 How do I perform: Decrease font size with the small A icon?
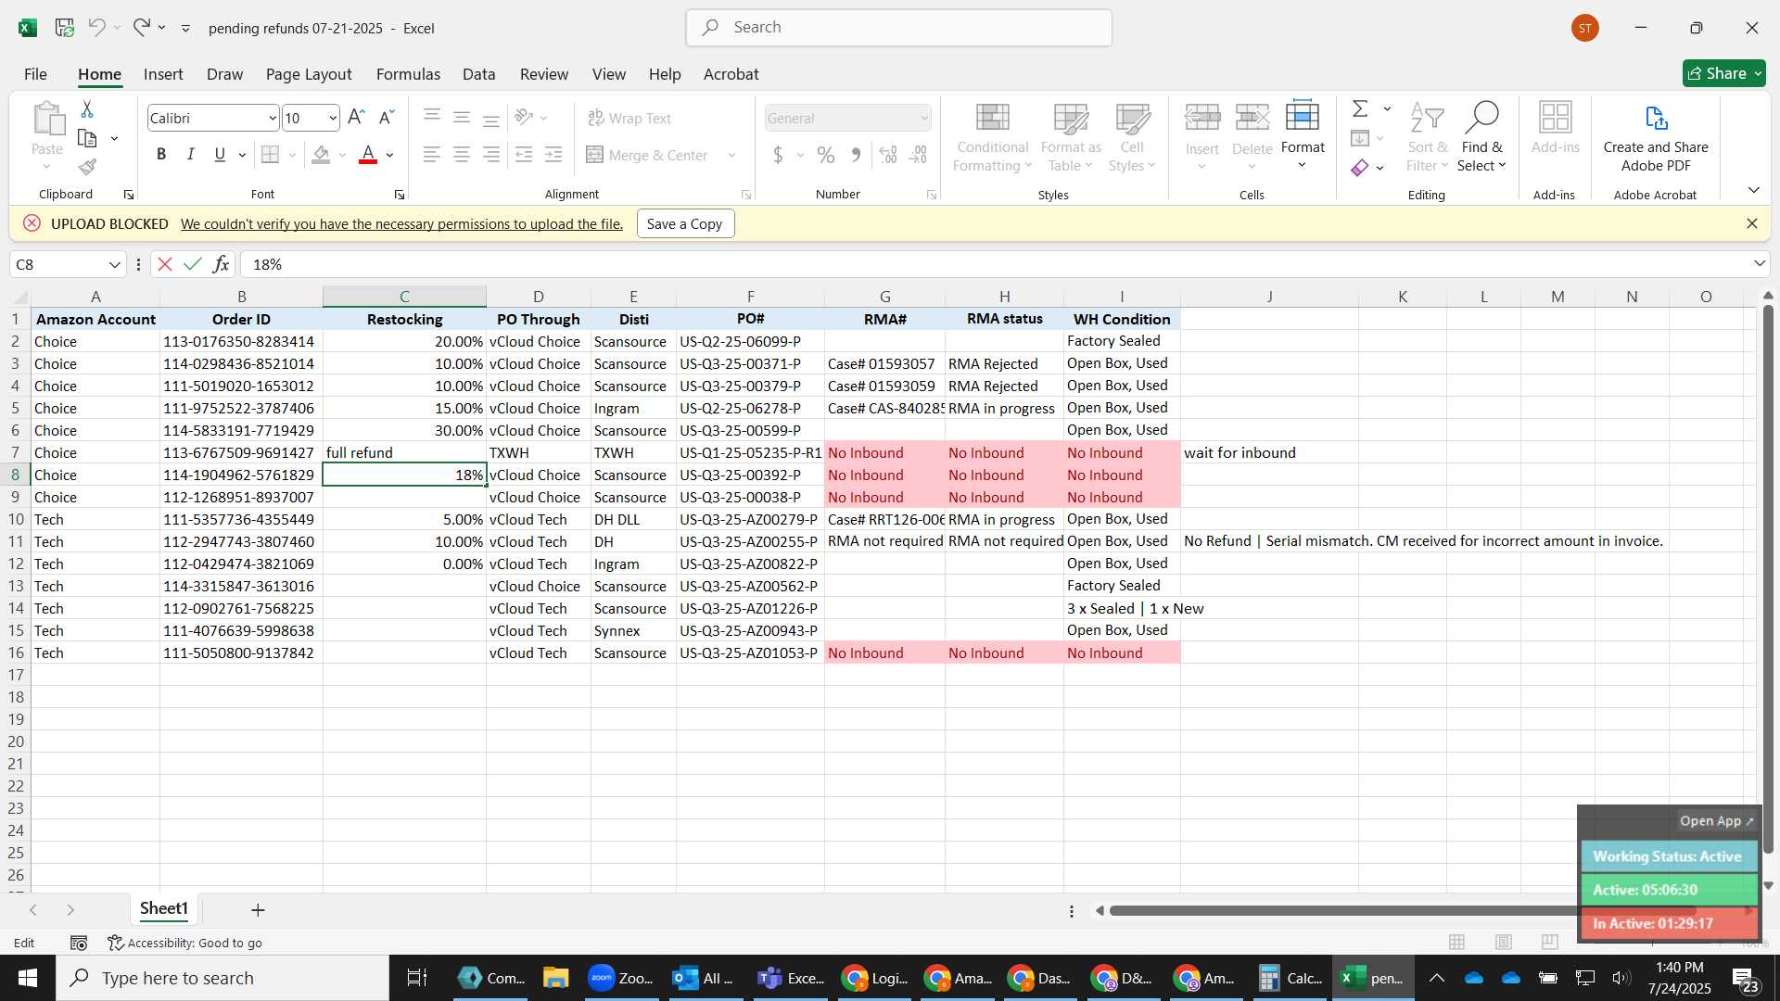[387, 118]
